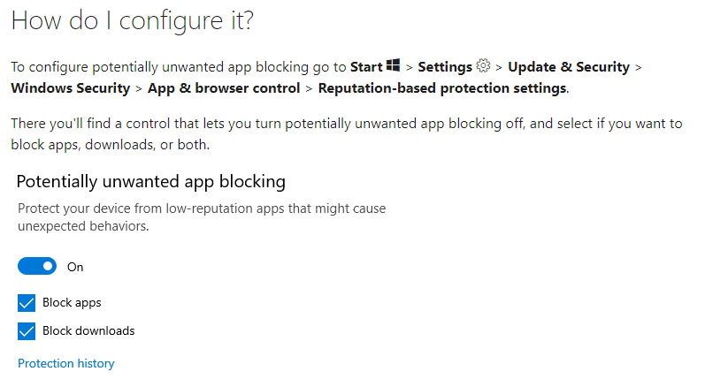Click the "Block downloads" label text

tap(88, 331)
